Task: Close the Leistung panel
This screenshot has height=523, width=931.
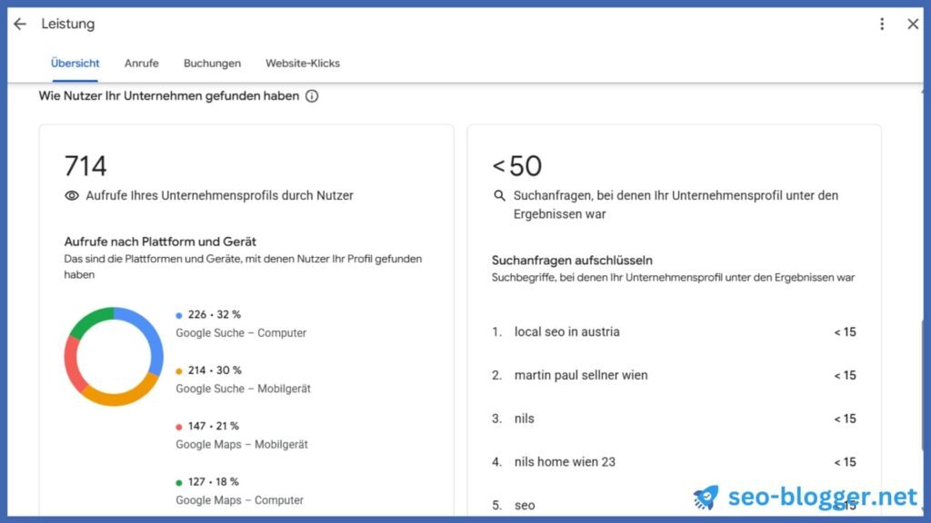Action: click(x=913, y=24)
